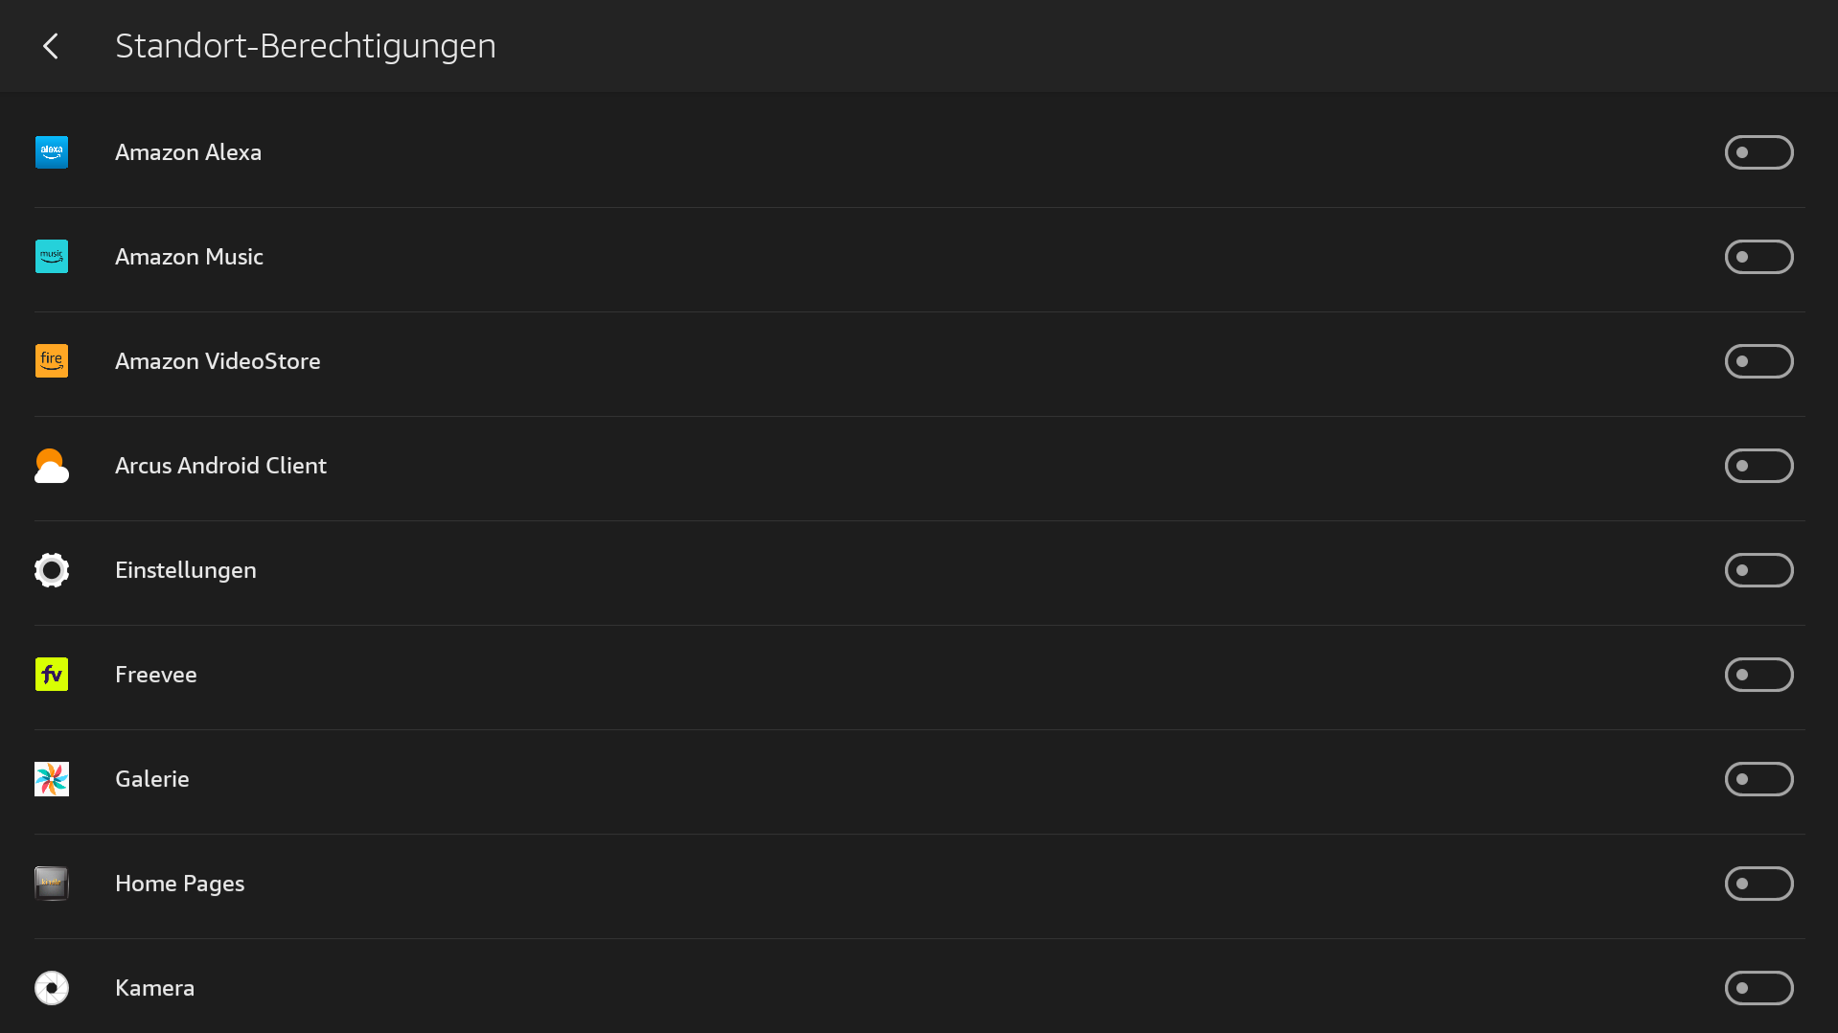Click the Einstellungen gear icon
Viewport: 1838px width, 1033px height.
coord(52,570)
